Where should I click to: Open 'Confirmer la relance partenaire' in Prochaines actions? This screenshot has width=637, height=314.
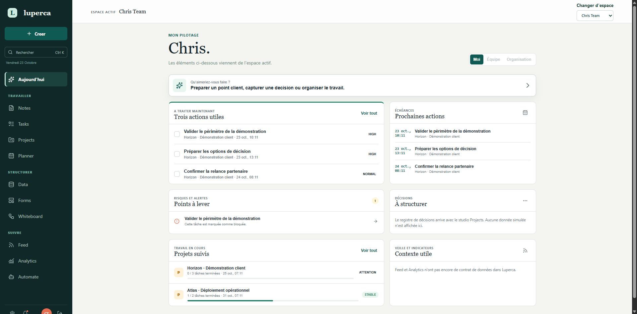point(444,166)
